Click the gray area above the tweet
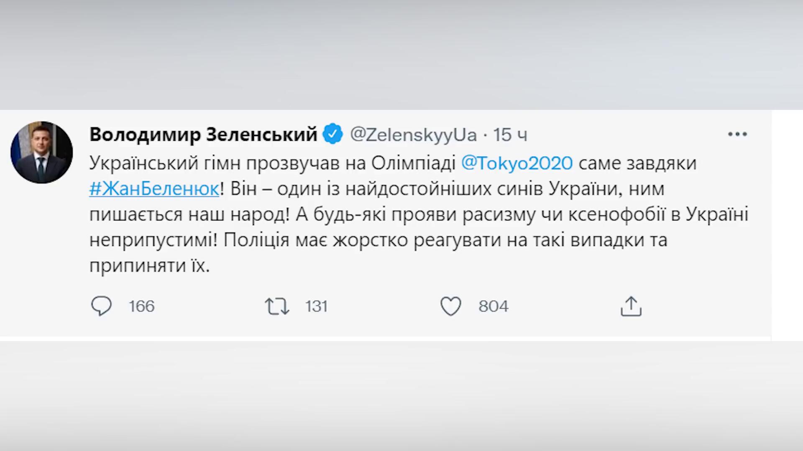 point(401,54)
